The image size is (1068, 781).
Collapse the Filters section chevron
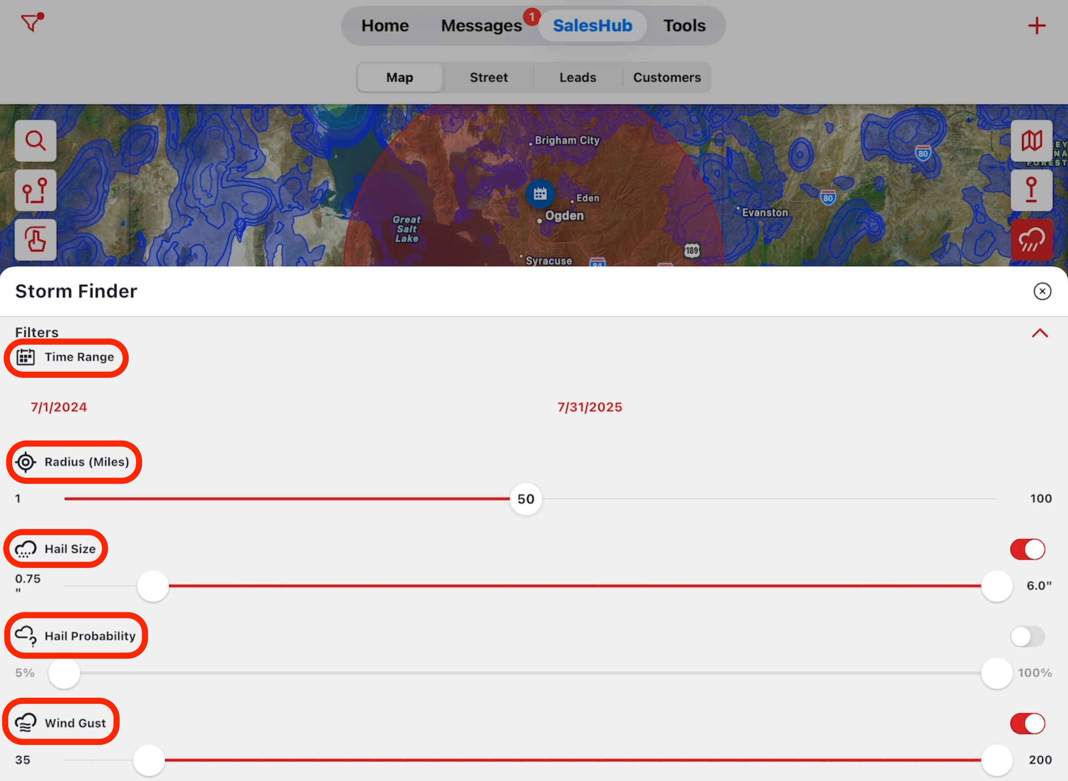pos(1040,333)
